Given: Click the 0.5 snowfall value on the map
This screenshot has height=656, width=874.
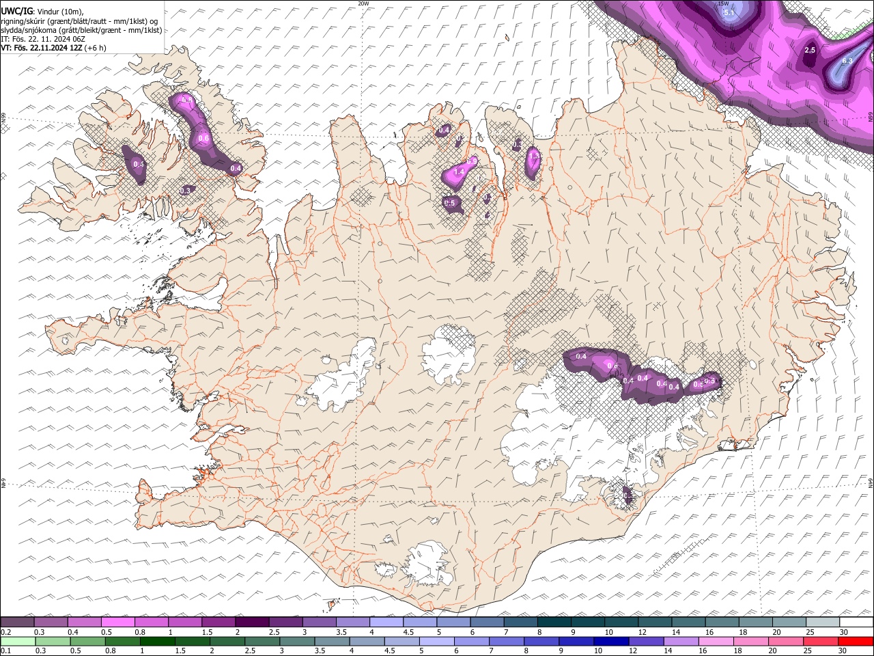Looking at the screenshot, I should (x=449, y=203).
